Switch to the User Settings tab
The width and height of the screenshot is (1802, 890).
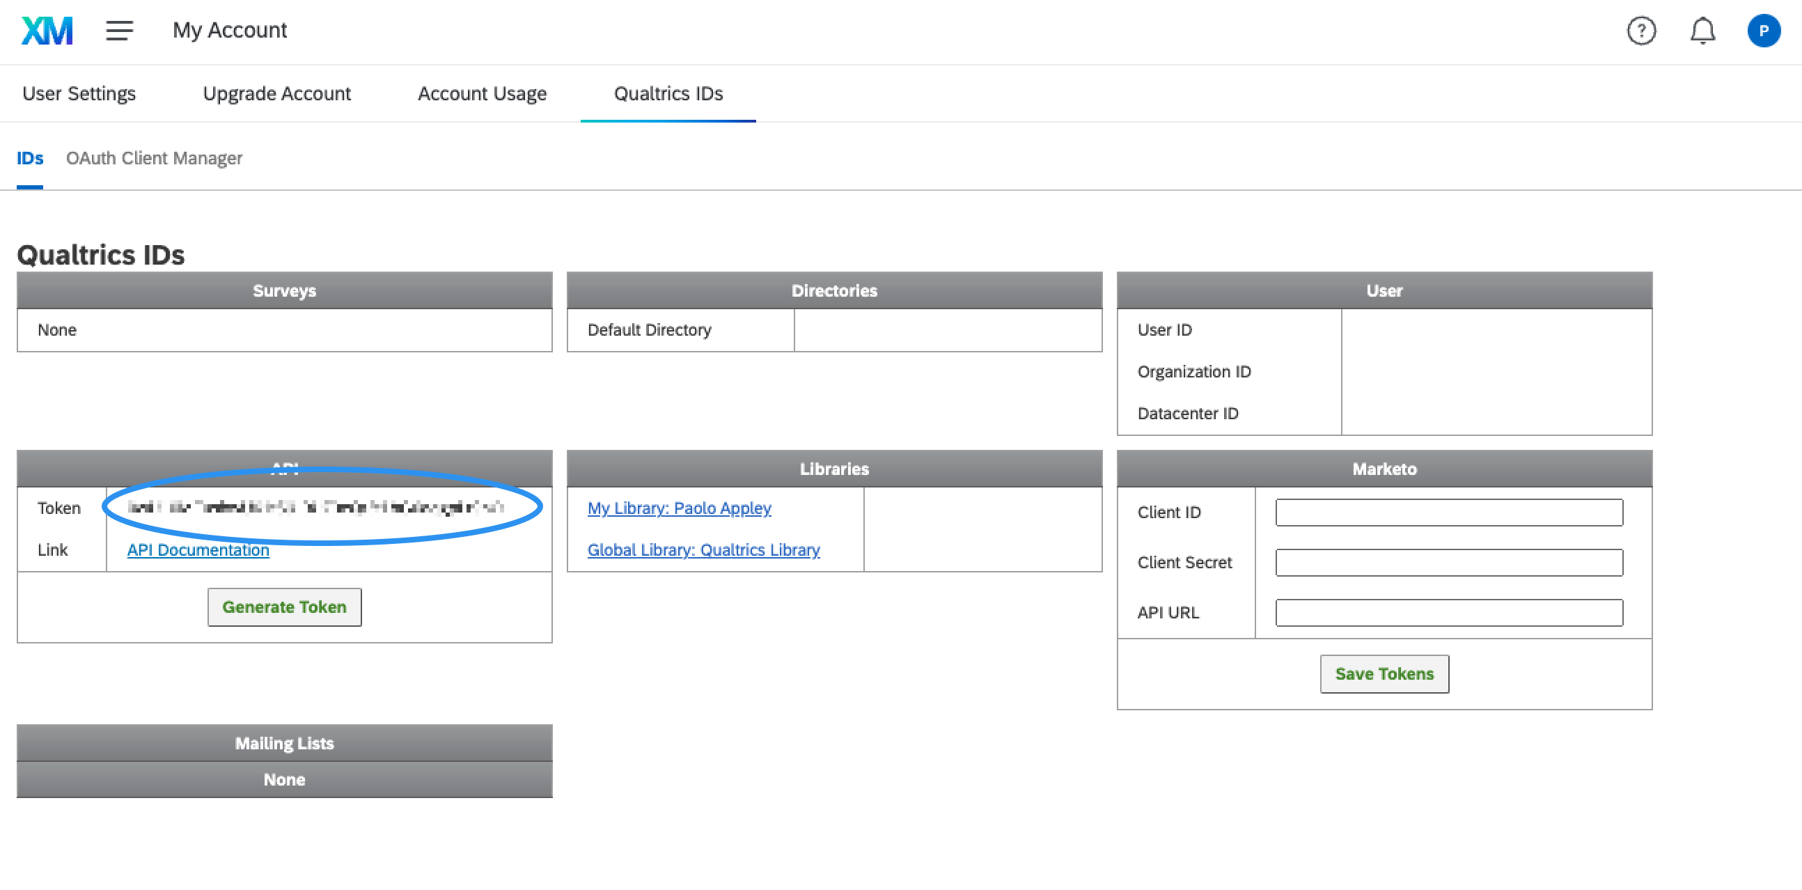pos(79,93)
